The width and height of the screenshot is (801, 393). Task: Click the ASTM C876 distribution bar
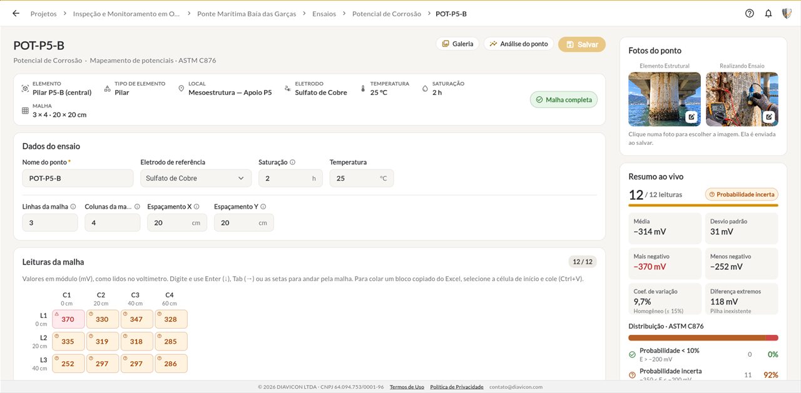703,338
